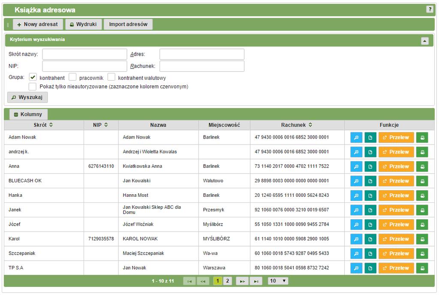Jump to the last results page
Viewport: 439px width, 295px height.
tap(256, 281)
